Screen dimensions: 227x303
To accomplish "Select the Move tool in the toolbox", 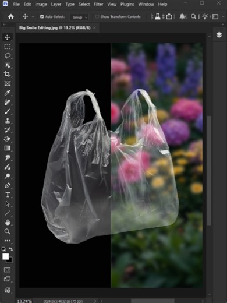I will tap(8, 37).
